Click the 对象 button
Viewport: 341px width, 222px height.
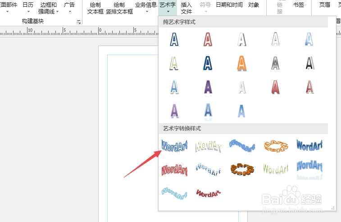[x=253, y=5]
